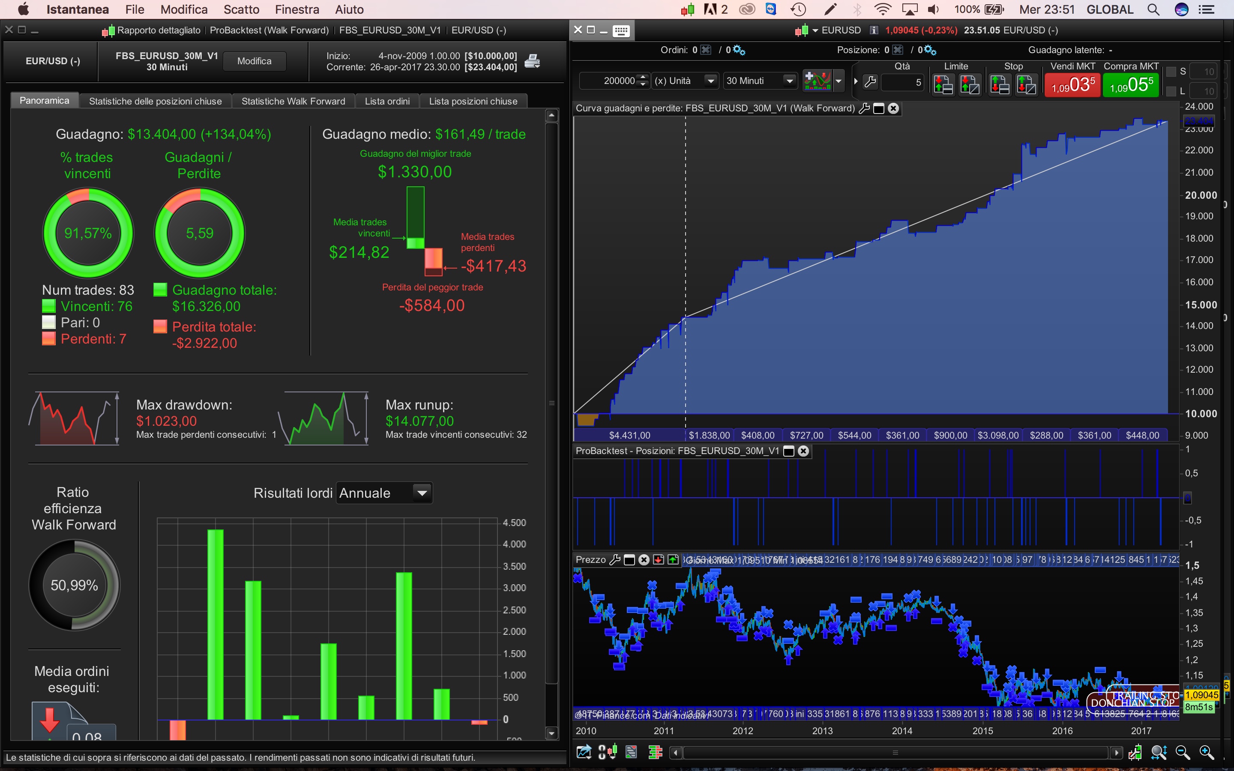
Task: Enable the L checkbox
Action: tap(1171, 91)
